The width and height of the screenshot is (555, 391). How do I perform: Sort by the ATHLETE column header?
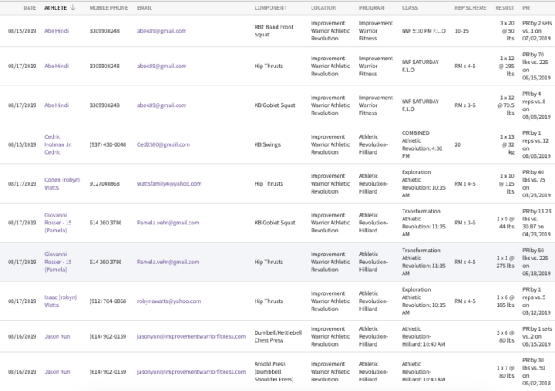(55, 8)
